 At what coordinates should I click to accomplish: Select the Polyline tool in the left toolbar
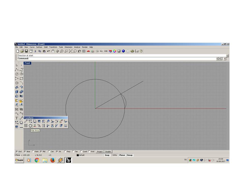click(17, 70)
